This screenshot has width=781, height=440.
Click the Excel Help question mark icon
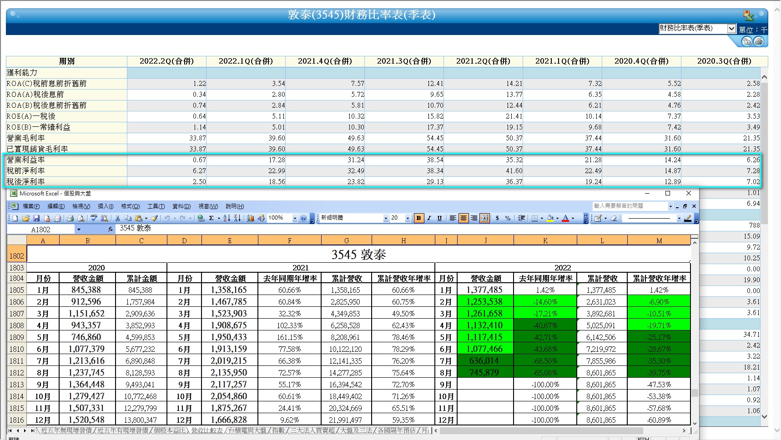303,218
